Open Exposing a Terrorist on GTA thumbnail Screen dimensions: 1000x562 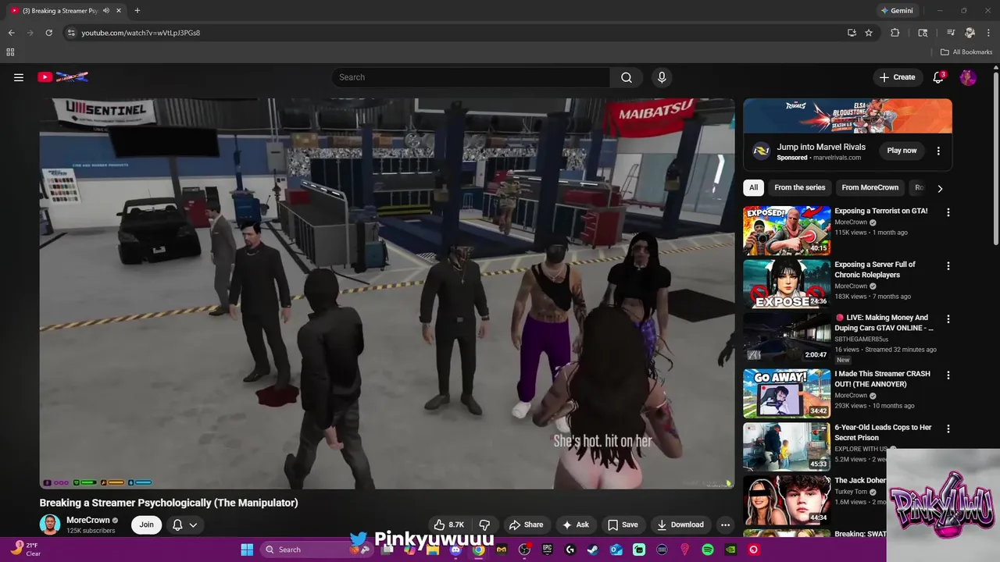(x=787, y=230)
